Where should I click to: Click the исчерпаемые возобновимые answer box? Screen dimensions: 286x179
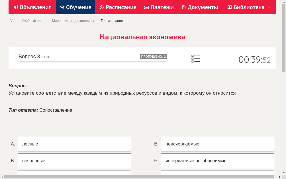(217, 161)
